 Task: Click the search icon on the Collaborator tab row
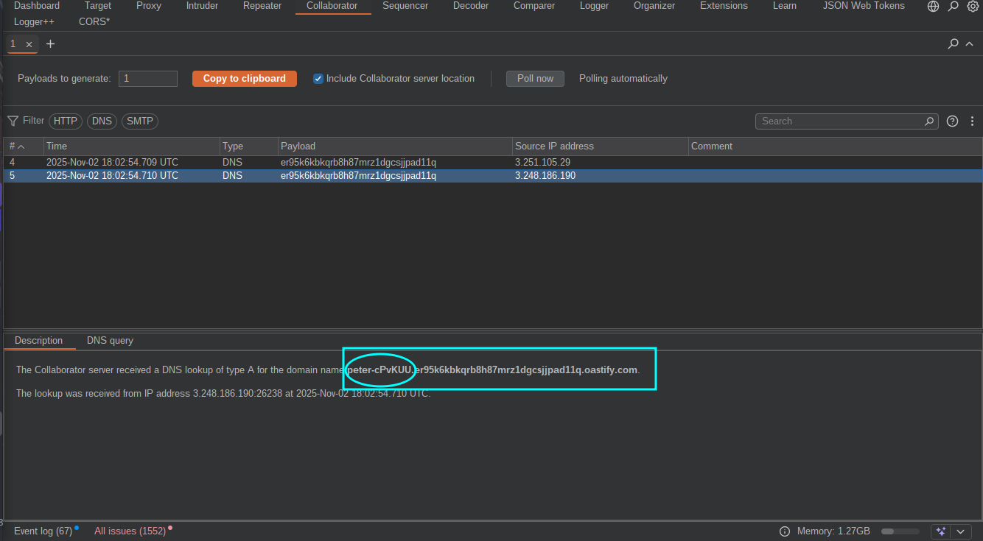pyautogui.click(x=953, y=43)
